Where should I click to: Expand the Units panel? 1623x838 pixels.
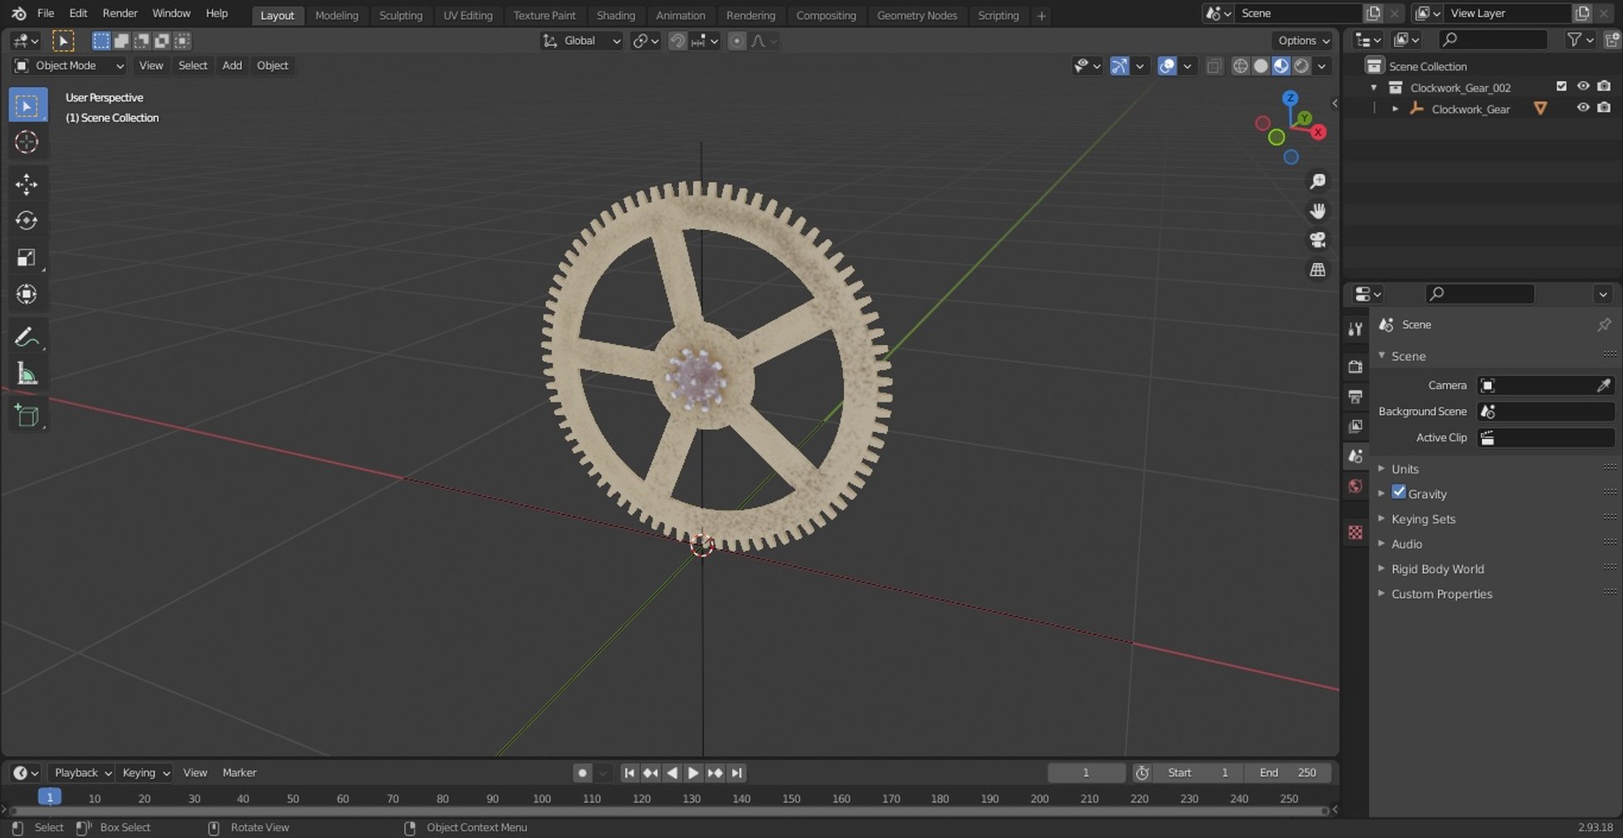pyautogui.click(x=1404, y=469)
